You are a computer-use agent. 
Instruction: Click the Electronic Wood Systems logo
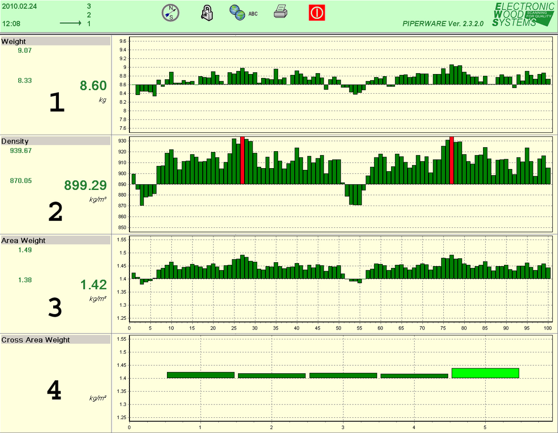coord(523,14)
